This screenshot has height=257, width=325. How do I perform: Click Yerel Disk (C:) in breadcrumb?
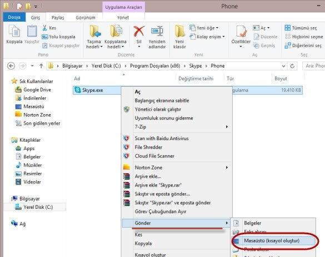pos(106,66)
